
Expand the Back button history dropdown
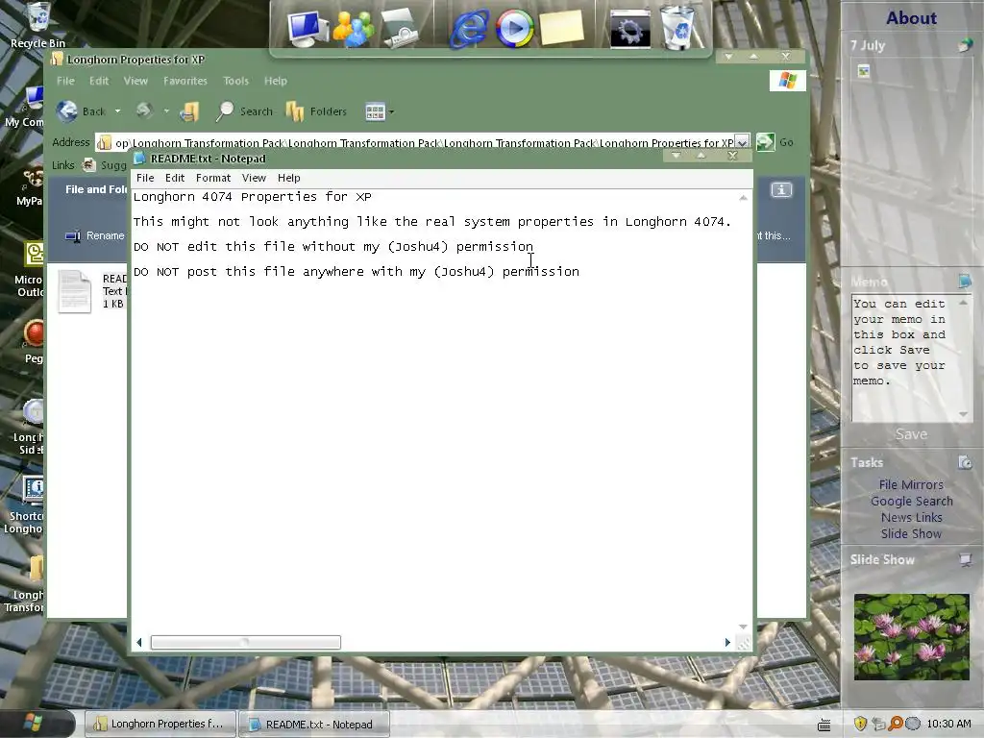(x=117, y=111)
